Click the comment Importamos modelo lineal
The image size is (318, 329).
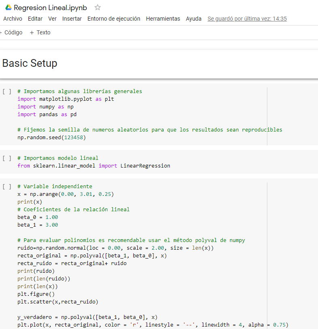click(58, 158)
